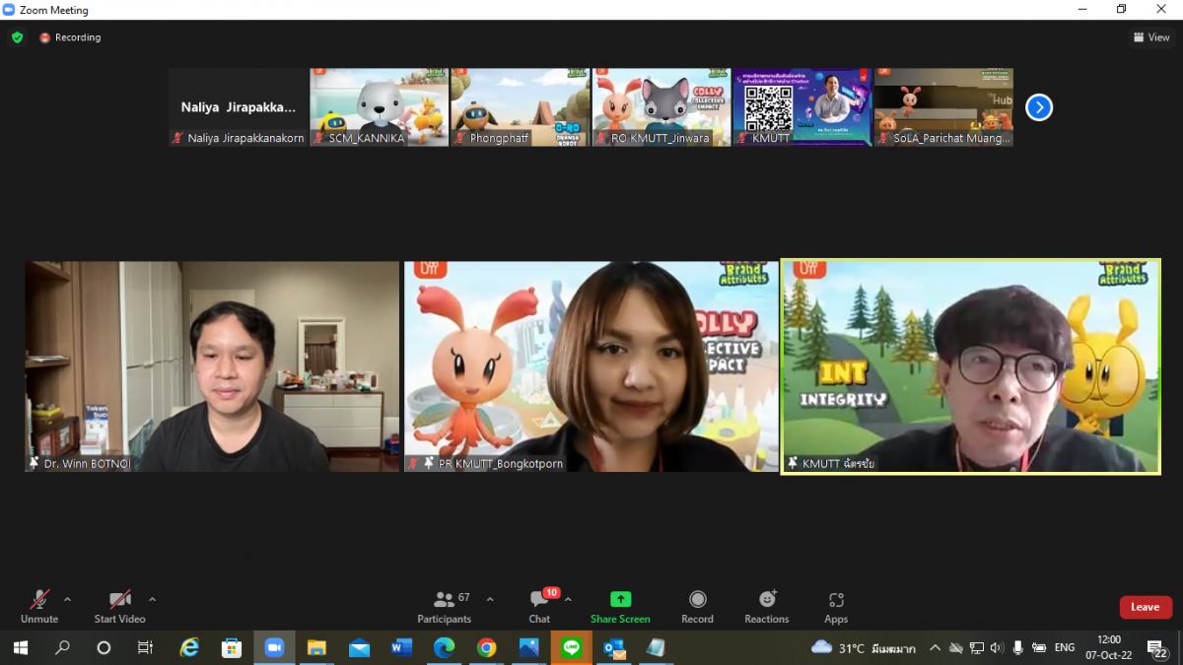Switch the ENG input language
The height and width of the screenshot is (665, 1183).
(1065, 647)
